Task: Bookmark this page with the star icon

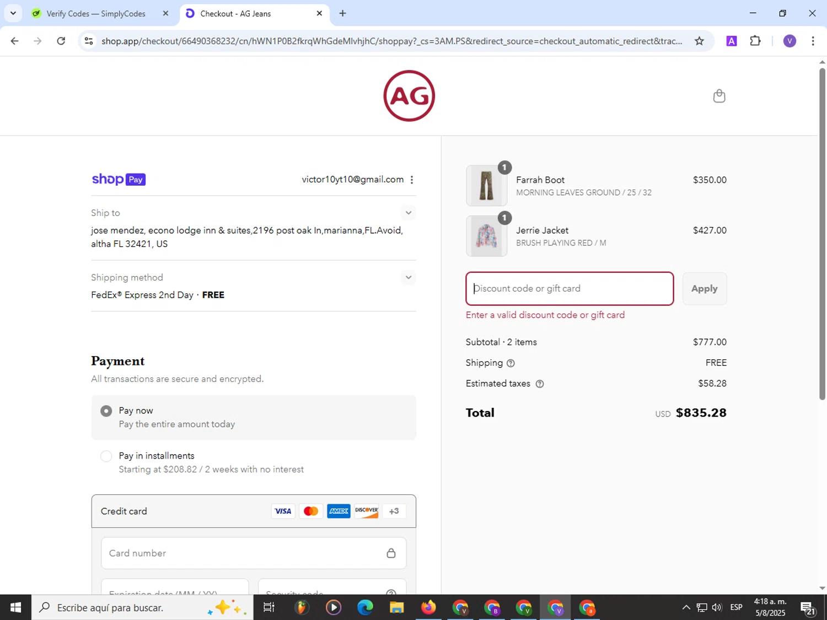Action: pos(699,41)
